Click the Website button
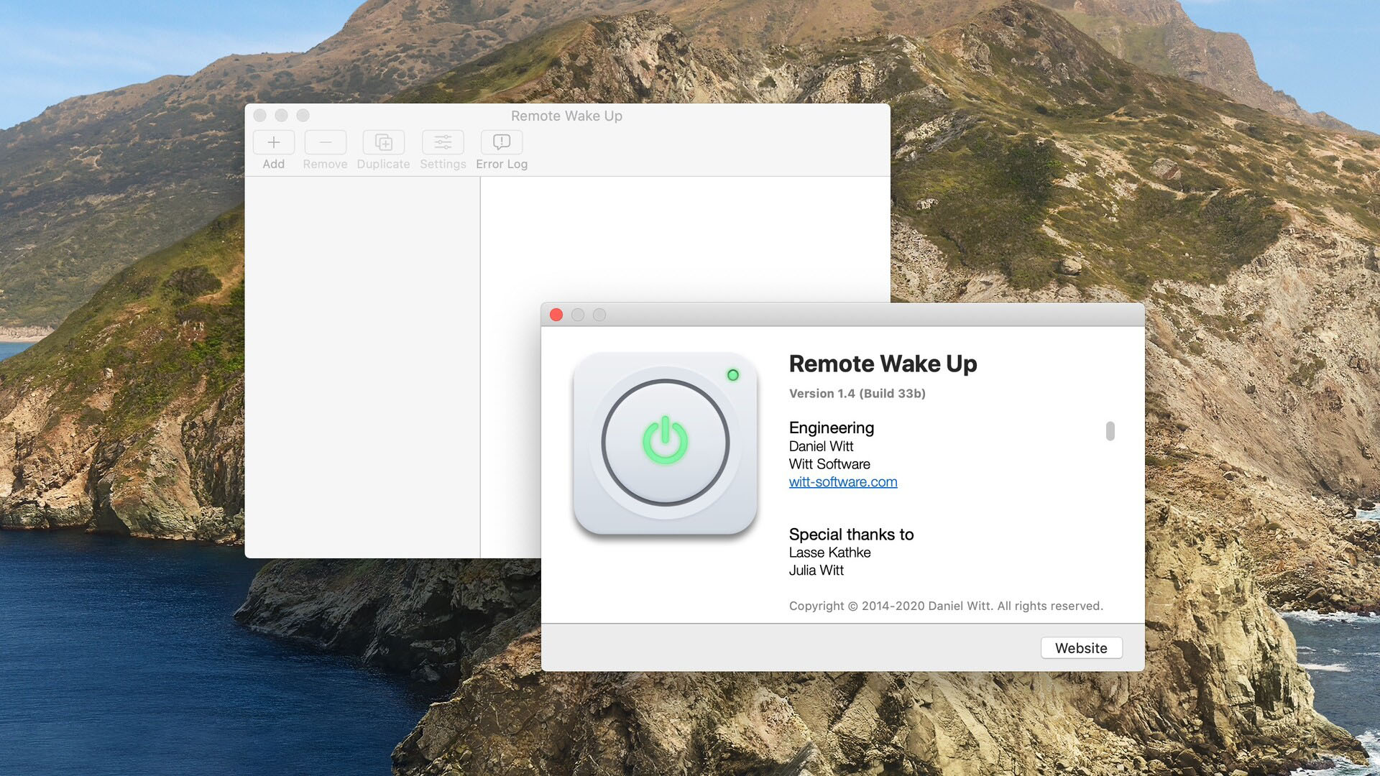 [x=1081, y=648]
